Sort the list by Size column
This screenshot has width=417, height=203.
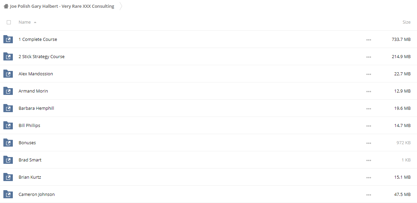(407, 22)
